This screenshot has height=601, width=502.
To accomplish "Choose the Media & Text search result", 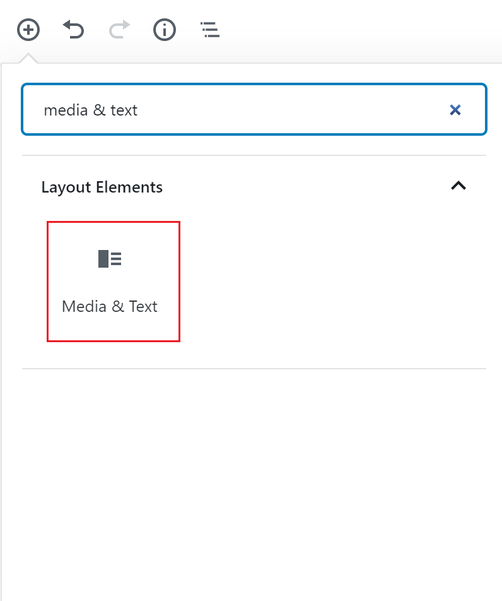I will click(x=114, y=282).
